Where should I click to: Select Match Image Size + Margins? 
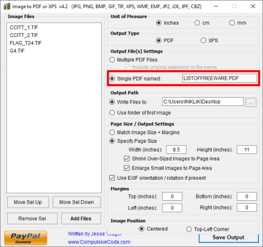pyautogui.click(x=112, y=132)
